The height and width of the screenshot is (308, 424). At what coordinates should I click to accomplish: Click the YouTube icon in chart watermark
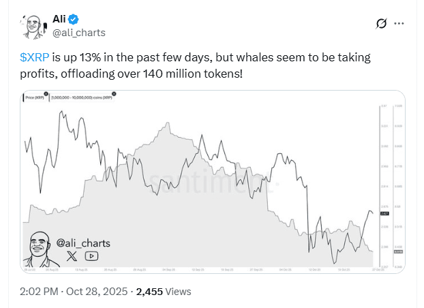[91, 256]
